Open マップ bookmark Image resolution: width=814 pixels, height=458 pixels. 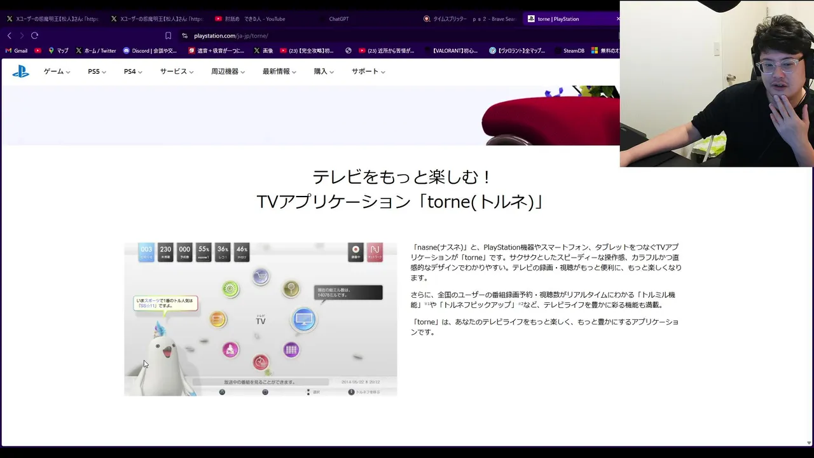[x=59, y=51]
